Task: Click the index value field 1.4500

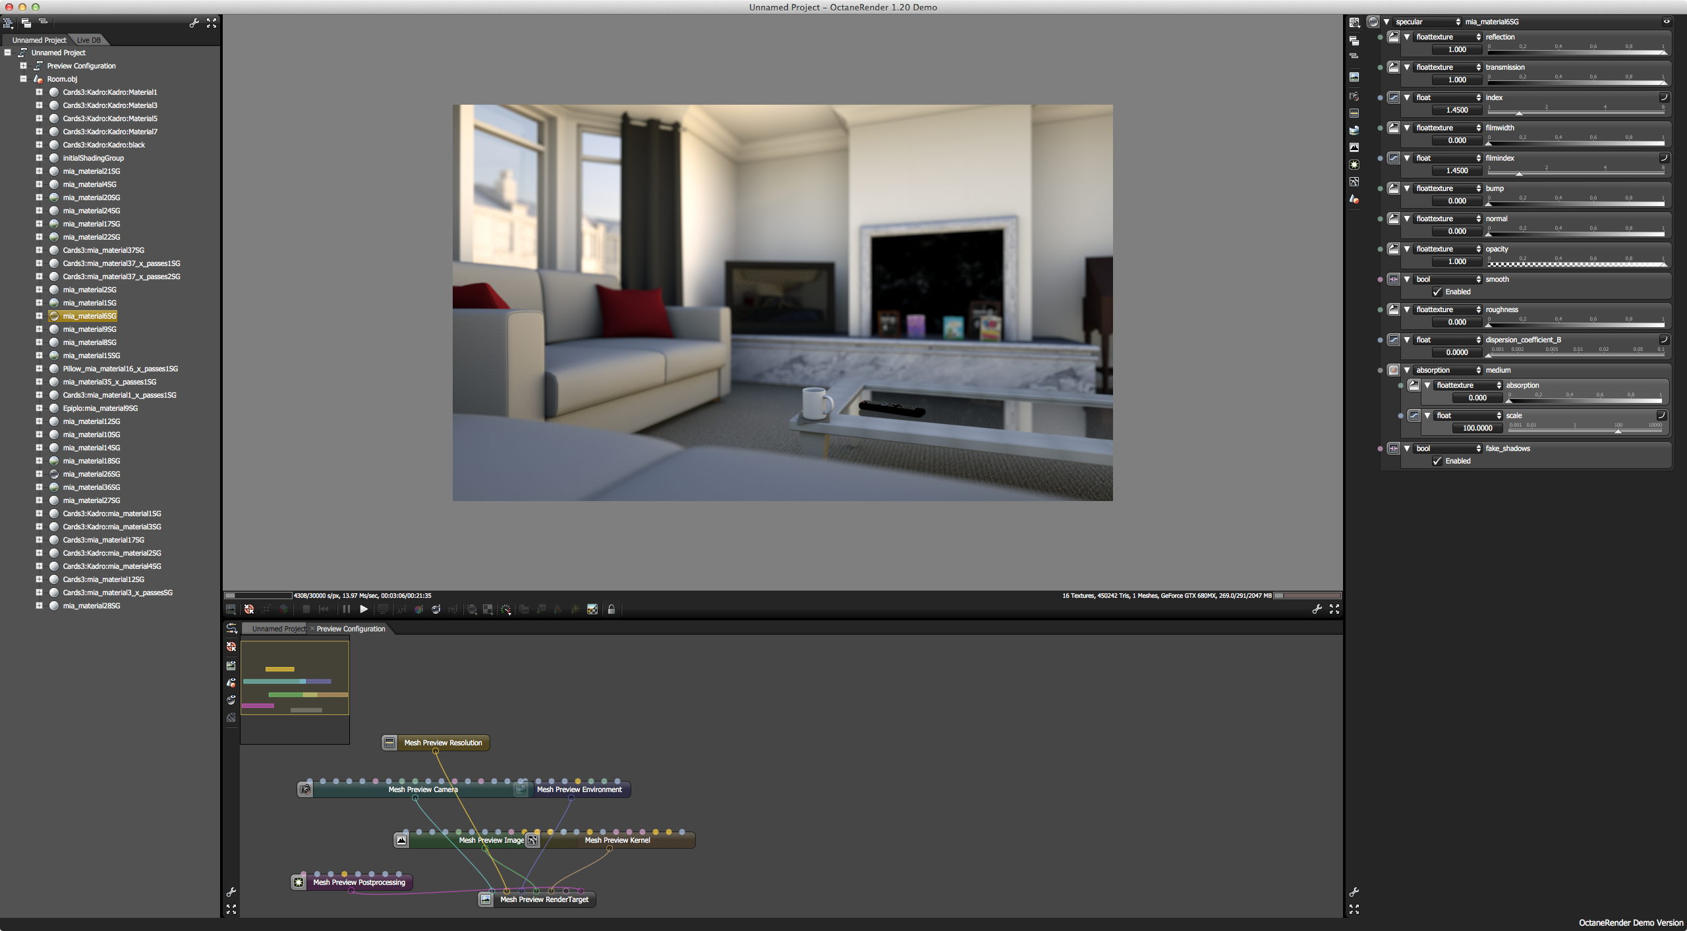Action: [x=1456, y=110]
